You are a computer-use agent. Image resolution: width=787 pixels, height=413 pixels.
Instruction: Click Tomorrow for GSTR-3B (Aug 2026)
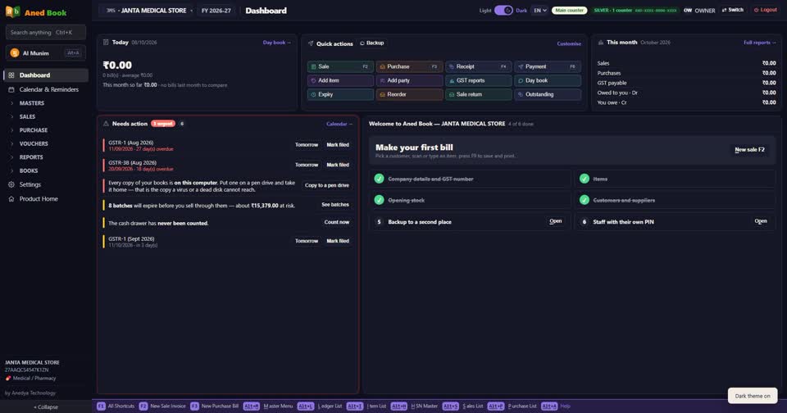pyautogui.click(x=307, y=165)
